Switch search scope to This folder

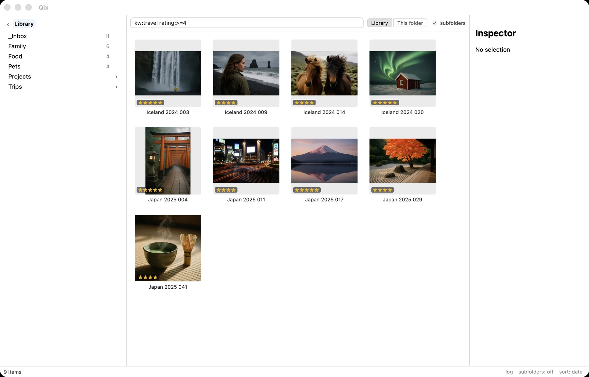[410, 23]
